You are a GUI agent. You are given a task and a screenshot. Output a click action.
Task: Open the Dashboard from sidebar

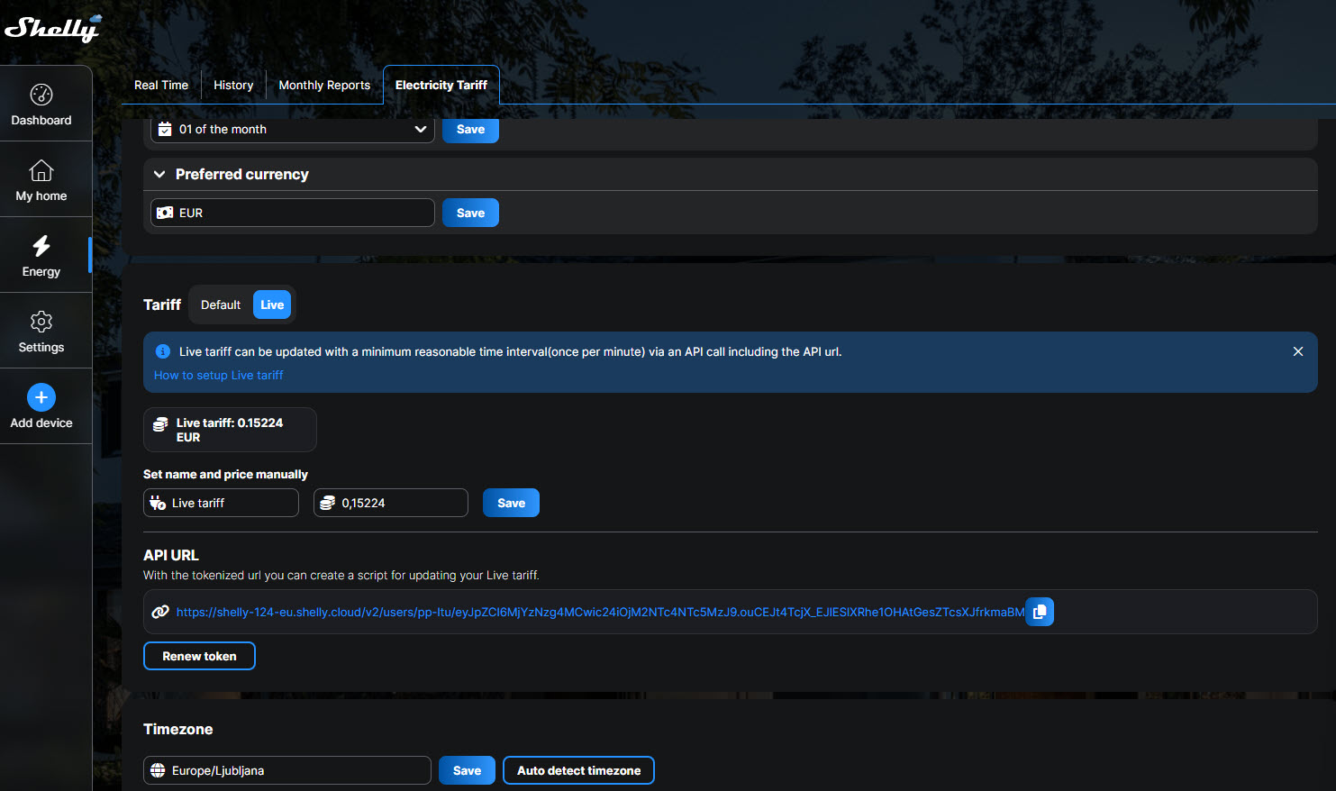coord(41,105)
